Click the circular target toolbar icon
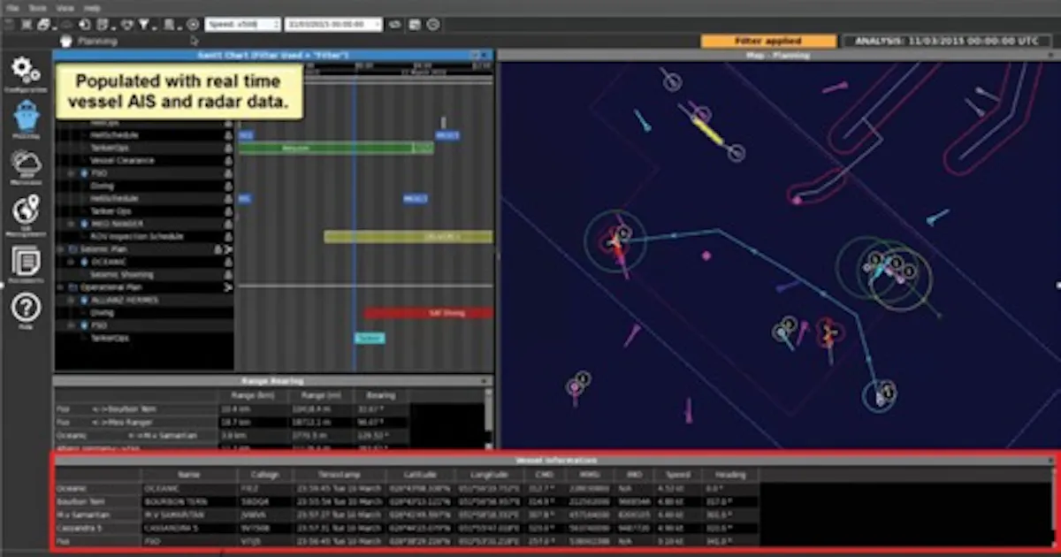The image size is (1061, 557). click(193, 24)
